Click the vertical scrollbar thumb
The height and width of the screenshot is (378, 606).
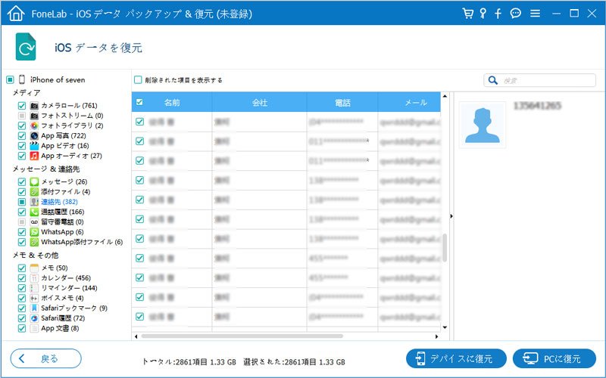tap(445, 248)
